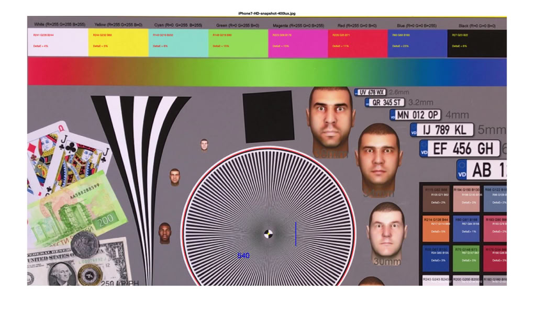
Task: Select the Red (R=255 G=0 B=0) label
Action: [x=357, y=26]
